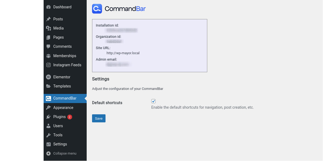Click the Tools wrench icon
The width and height of the screenshot is (323, 161).
coord(48,135)
